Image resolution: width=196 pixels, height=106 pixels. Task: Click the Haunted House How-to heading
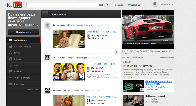pos(137,66)
